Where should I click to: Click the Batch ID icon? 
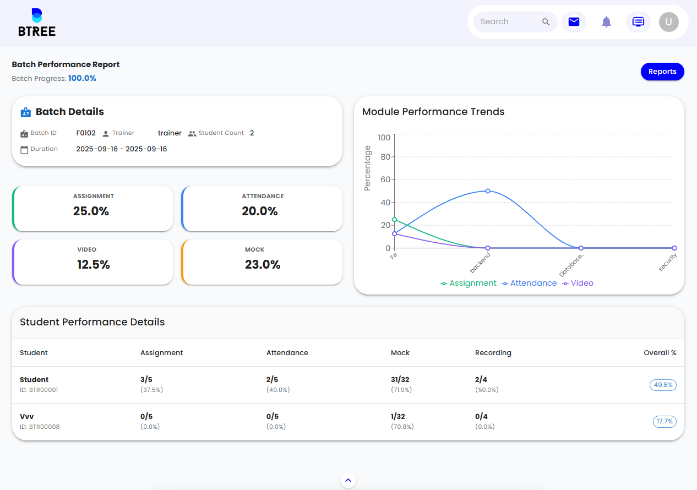coord(24,134)
